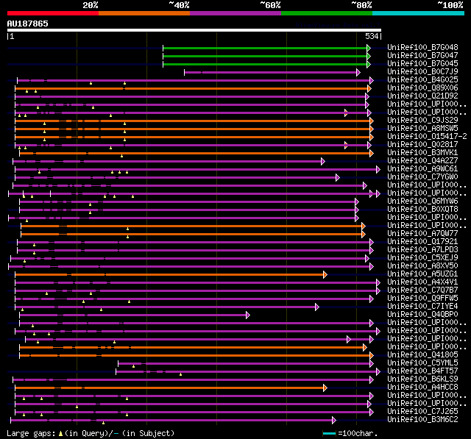Select the UniRef100_Q9FFW5 label
This screenshot has width=471, height=439.
tap(422, 299)
